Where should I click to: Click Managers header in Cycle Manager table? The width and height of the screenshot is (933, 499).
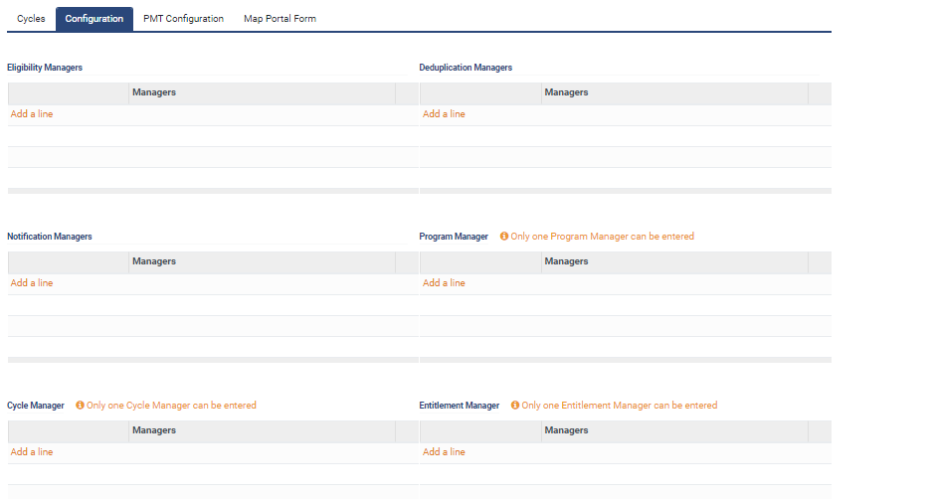[x=153, y=430]
